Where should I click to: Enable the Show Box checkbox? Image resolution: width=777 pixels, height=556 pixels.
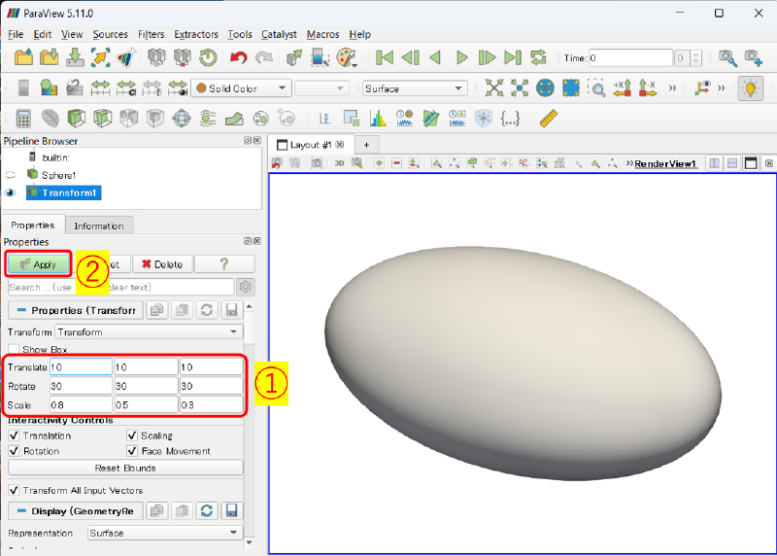coord(15,350)
